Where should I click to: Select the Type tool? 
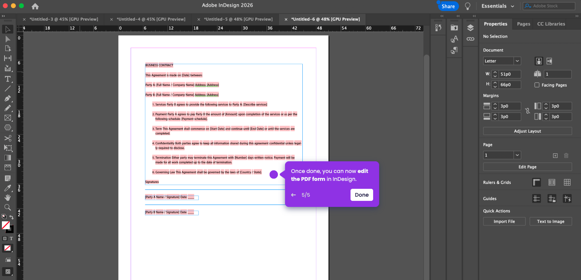(8, 79)
